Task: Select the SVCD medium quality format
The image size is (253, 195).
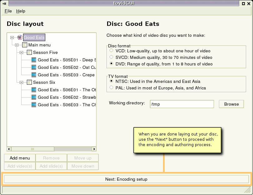Action: click(111, 57)
